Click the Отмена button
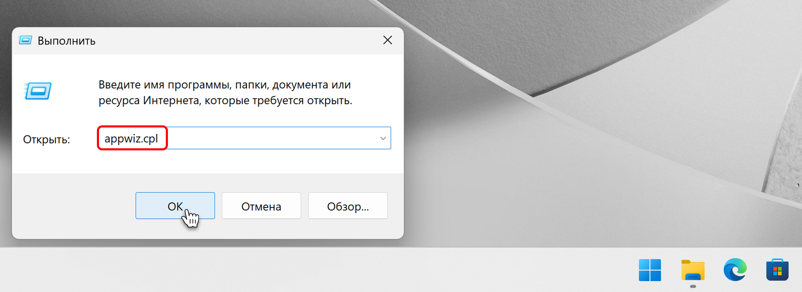Viewport: 802px width, 292px height. [x=261, y=206]
